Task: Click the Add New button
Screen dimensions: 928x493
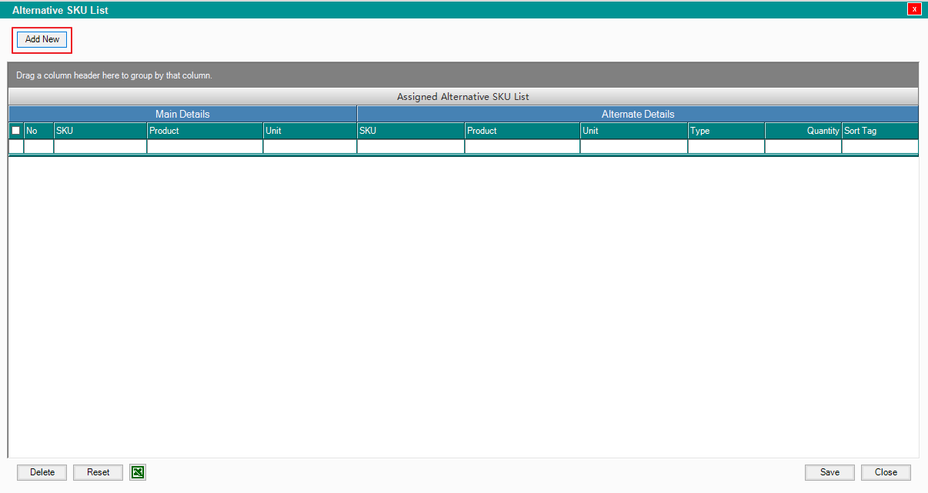Action: tap(42, 39)
